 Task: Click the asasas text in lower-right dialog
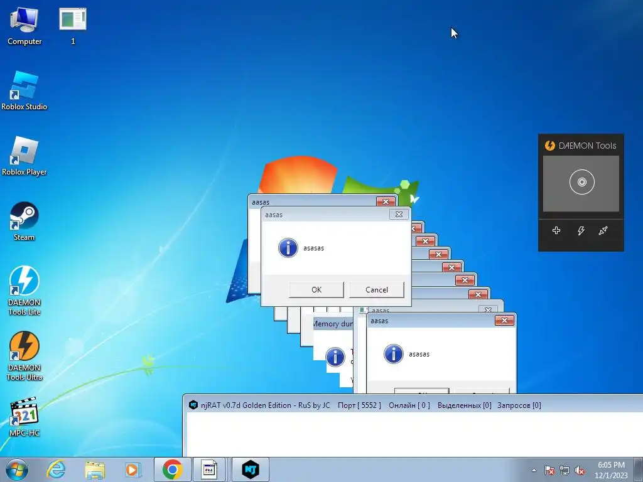coord(419,354)
